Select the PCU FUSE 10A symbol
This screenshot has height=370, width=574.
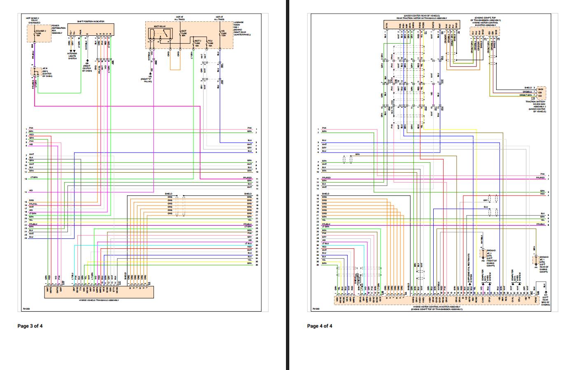(207, 44)
